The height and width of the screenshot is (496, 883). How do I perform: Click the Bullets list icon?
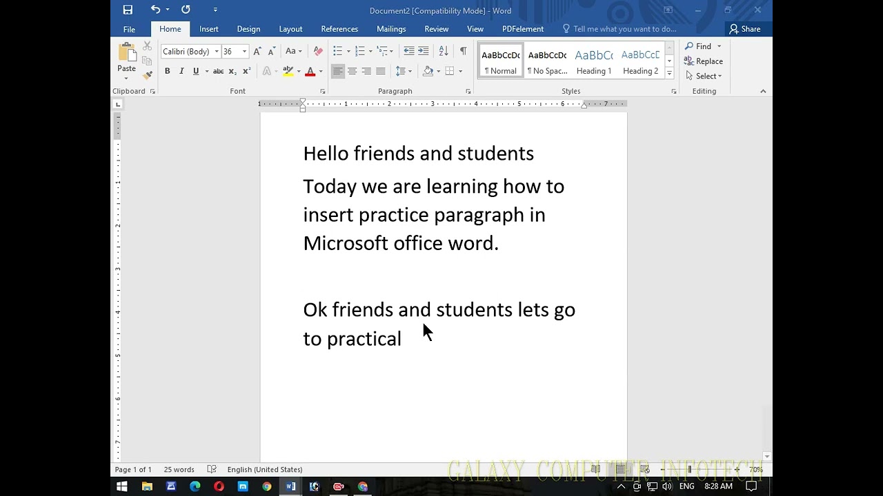(337, 52)
